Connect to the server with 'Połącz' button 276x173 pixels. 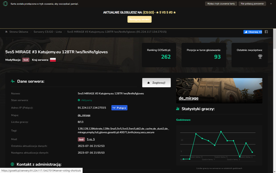click(x=119, y=108)
